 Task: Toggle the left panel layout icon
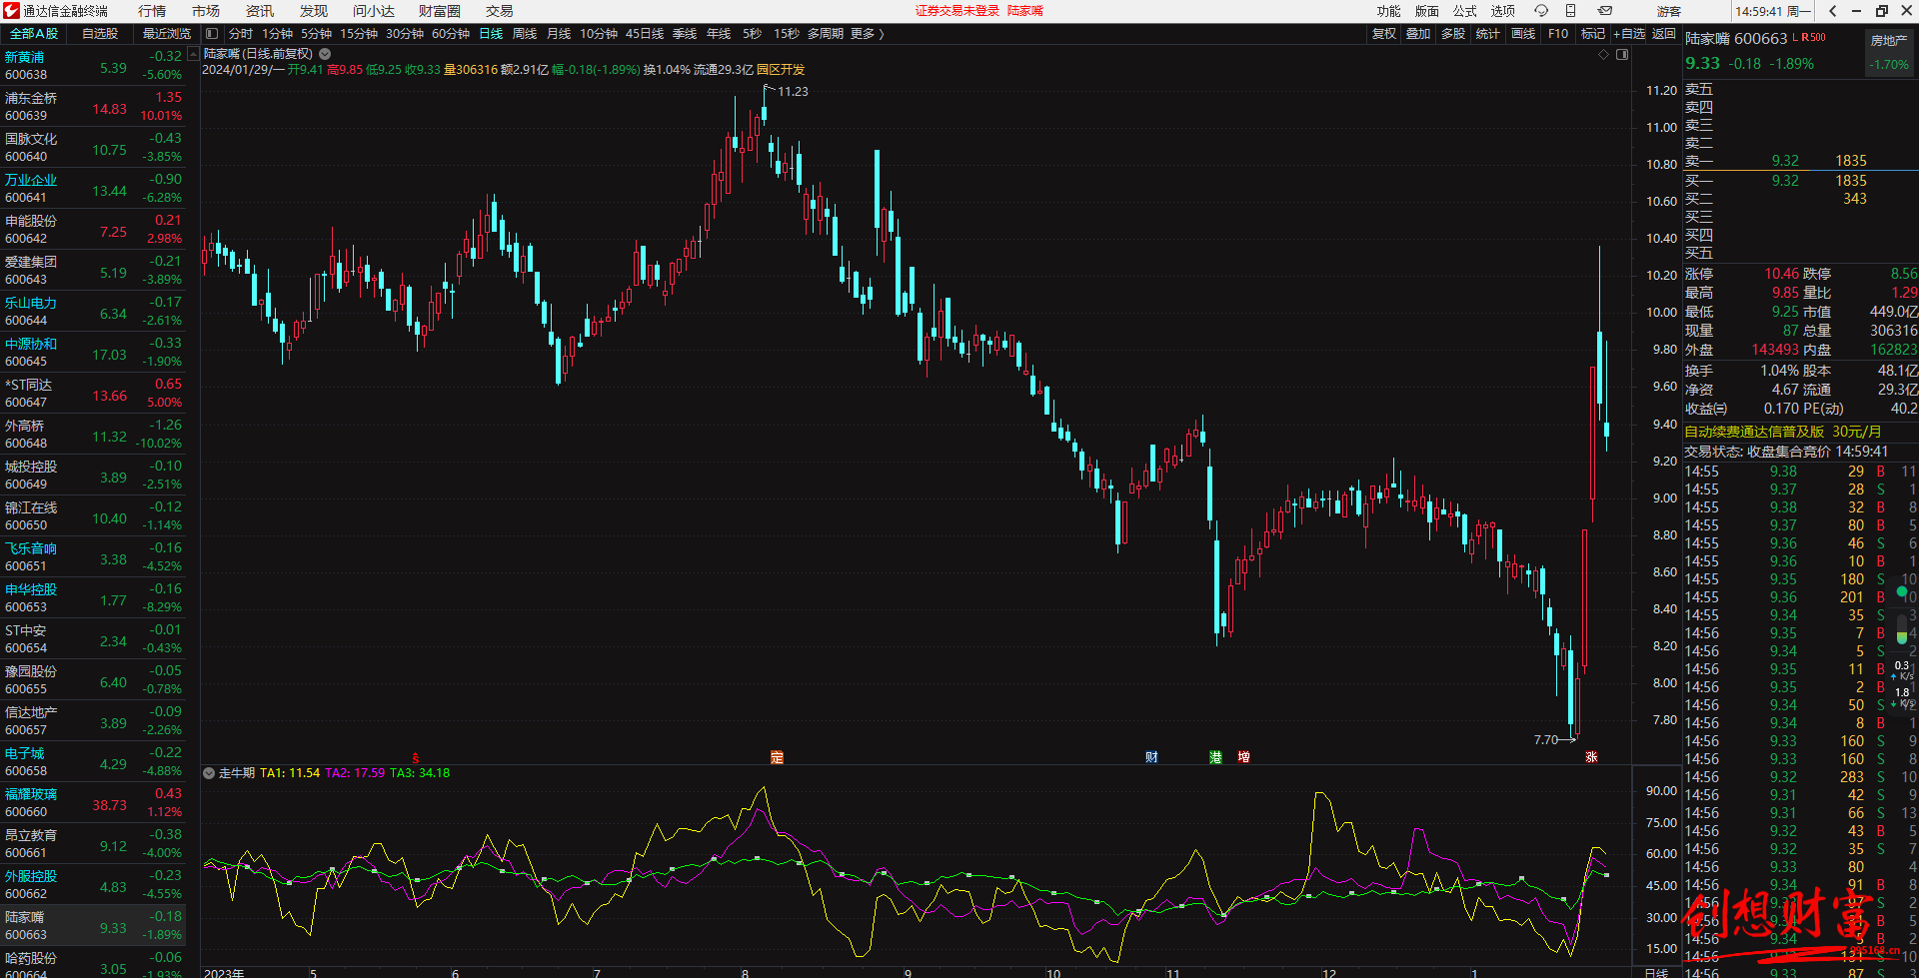[212, 34]
